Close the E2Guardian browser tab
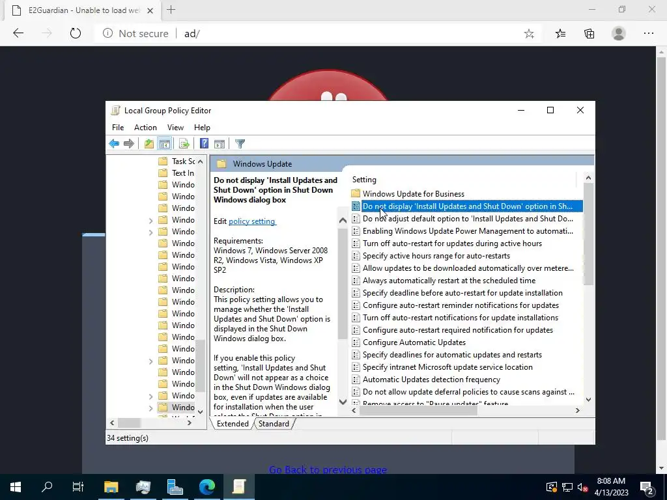The height and width of the screenshot is (500, 667). point(150,10)
